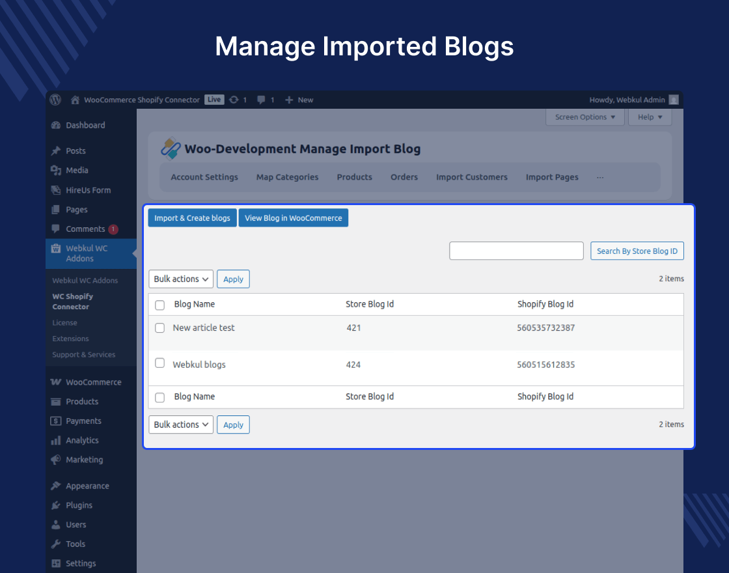Open the site home icon
The width and height of the screenshot is (729, 573).
pyautogui.click(x=75, y=100)
